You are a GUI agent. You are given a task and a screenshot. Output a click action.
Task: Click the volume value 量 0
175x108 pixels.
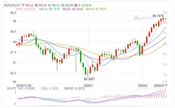point(77,5)
